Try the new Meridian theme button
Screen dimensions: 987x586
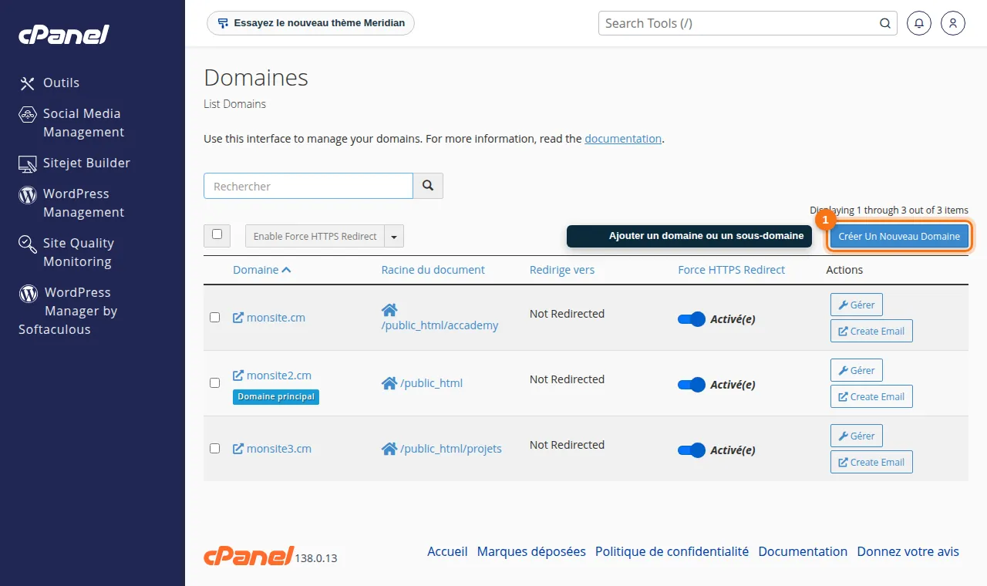point(311,23)
